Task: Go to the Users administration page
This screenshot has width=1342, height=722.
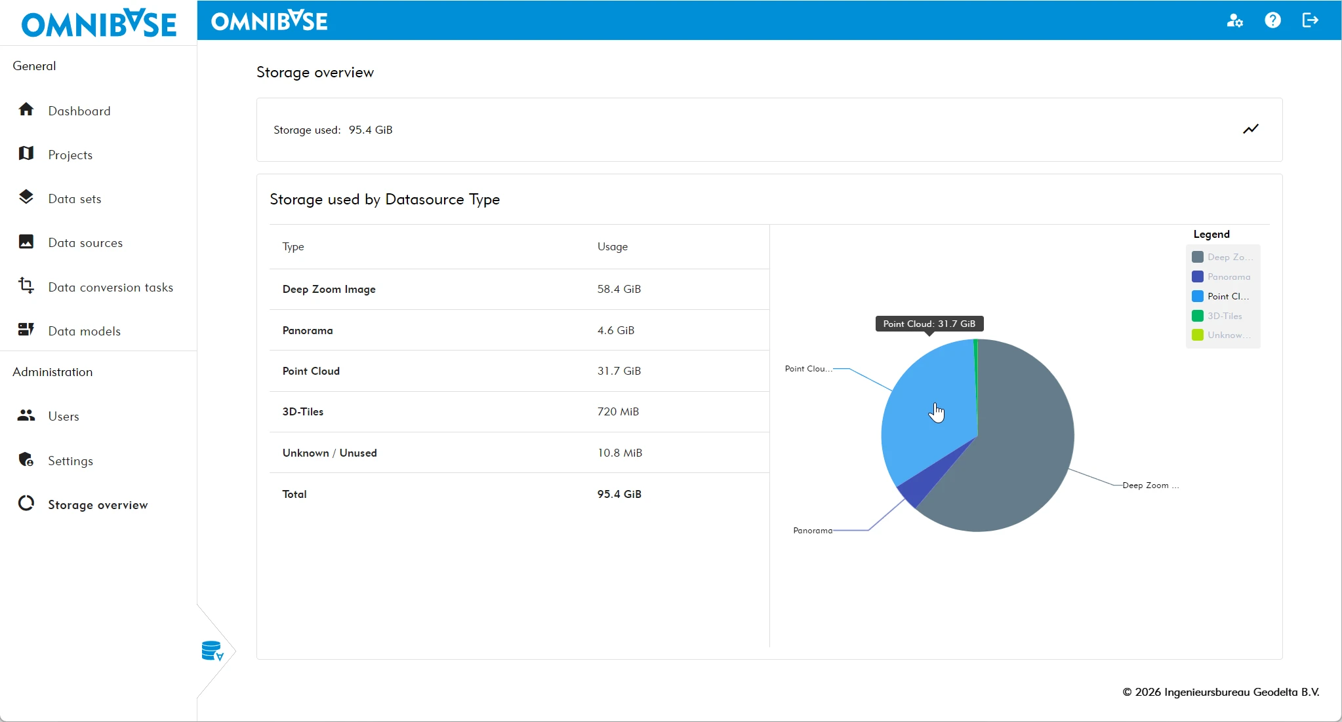Action: tap(63, 417)
